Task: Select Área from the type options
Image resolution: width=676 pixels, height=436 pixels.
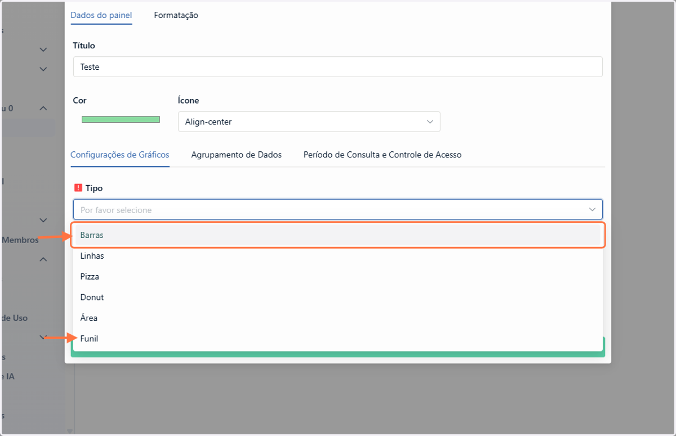Action: click(x=337, y=318)
